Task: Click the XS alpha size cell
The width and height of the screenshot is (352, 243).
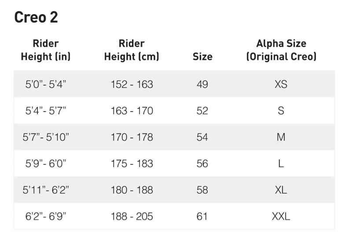Action: pyautogui.click(x=281, y=84)
